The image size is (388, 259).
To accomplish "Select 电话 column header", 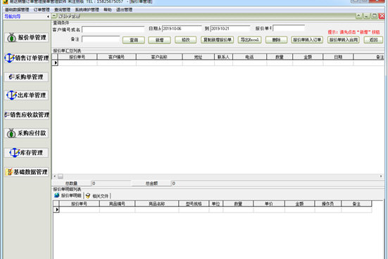I will [x=249, y=57].
